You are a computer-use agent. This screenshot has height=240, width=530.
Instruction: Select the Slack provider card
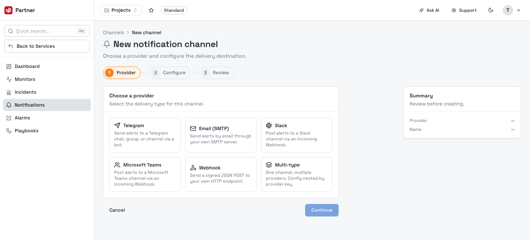click(x=297, y=135)
